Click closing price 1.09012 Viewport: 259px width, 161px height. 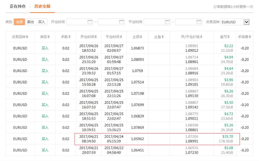click(x=192, y=51)
